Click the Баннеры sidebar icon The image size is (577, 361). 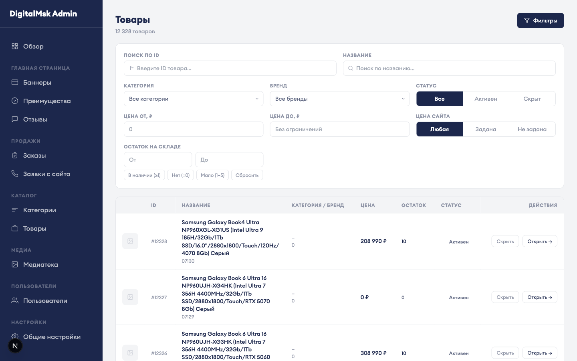pos(15,82)
